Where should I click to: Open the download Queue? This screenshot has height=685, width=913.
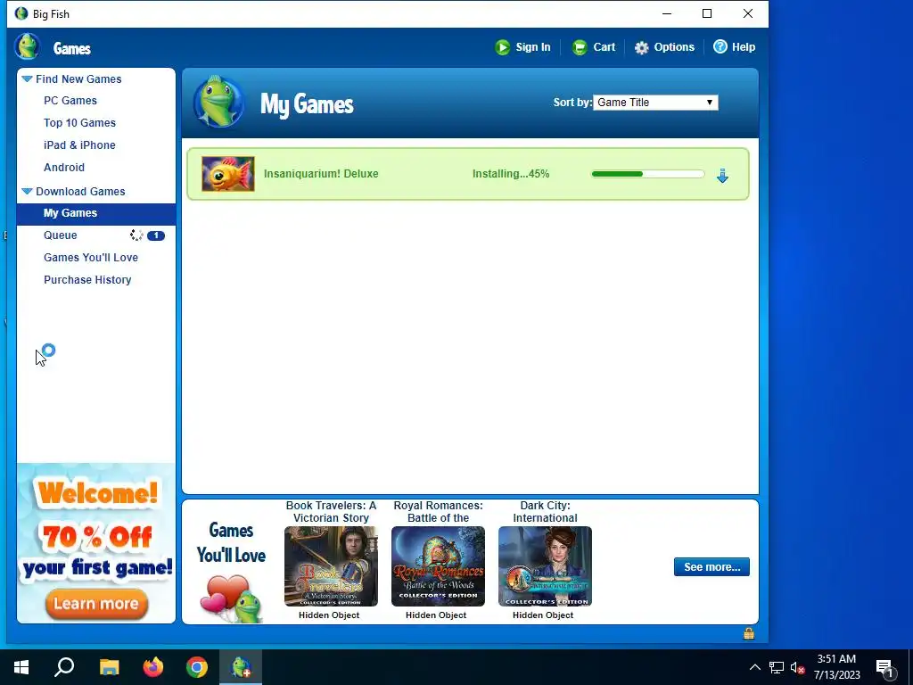click(61, 235)
